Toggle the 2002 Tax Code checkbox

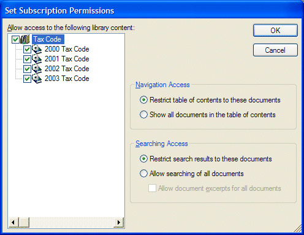[x=27, y=69]
